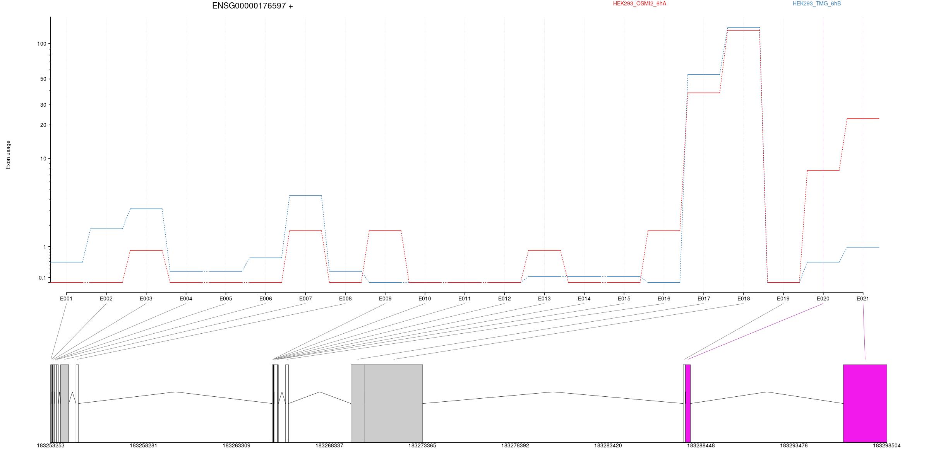Click exon label E010

pos(425,299)
